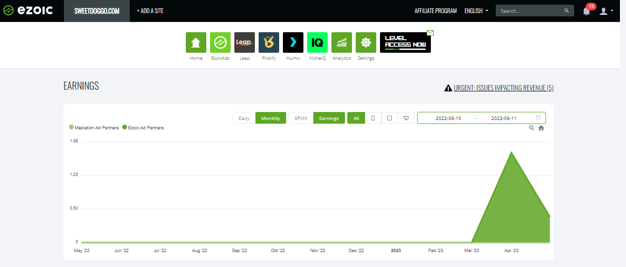Screen dimensions: 626x267
Task: Open the date range calendar icon
Action: (538, 118)
